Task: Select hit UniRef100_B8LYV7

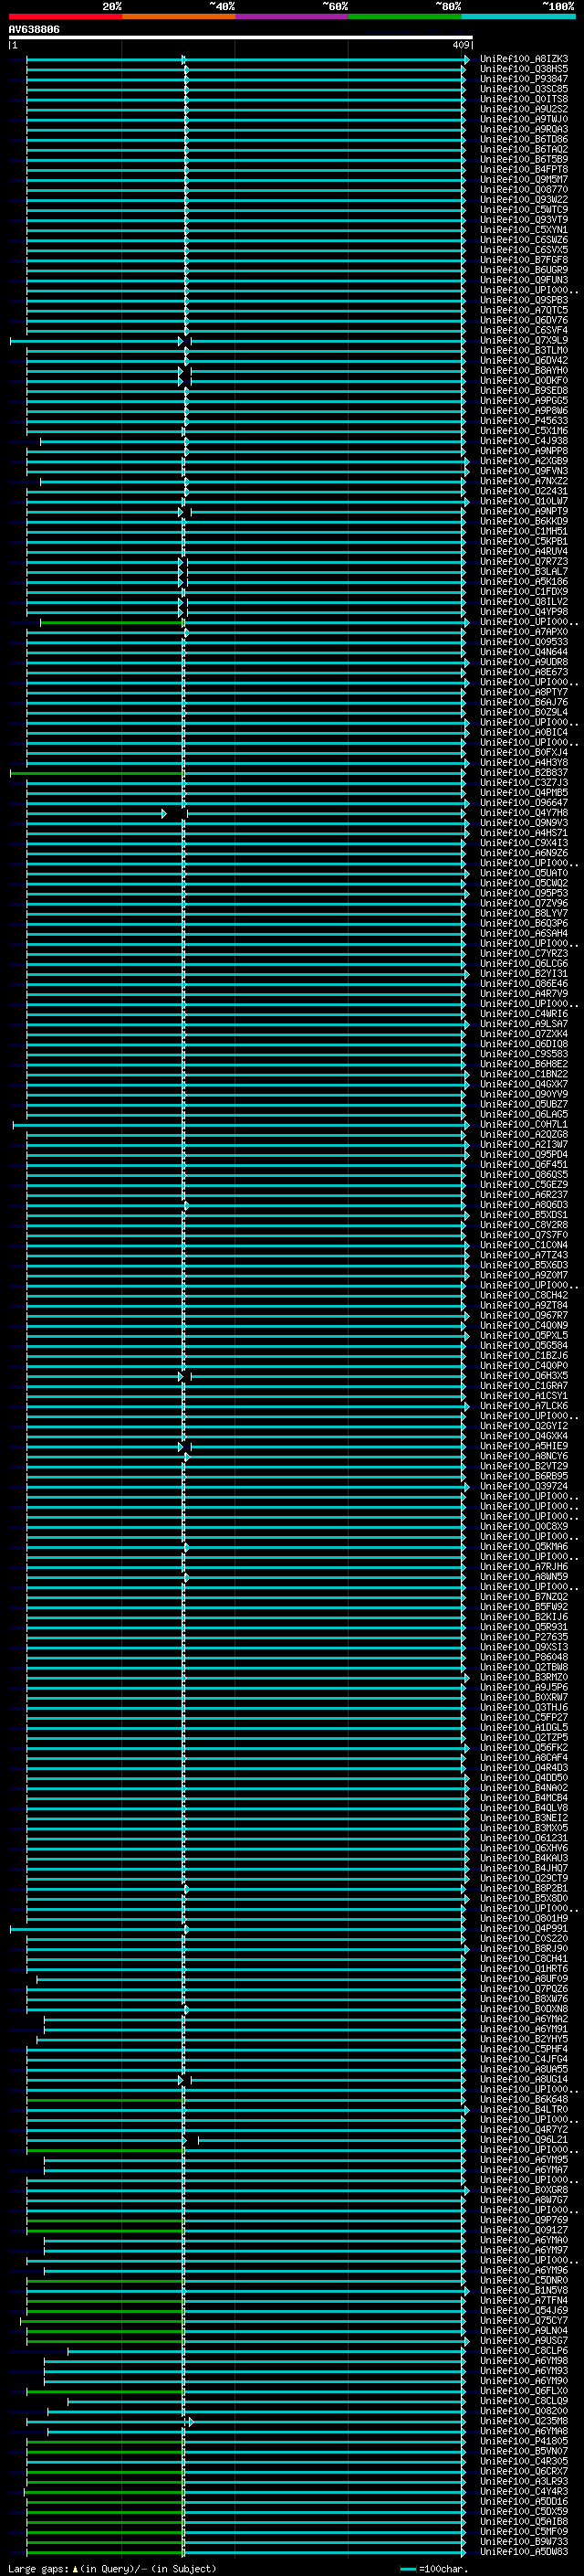Action: (524, 914)
